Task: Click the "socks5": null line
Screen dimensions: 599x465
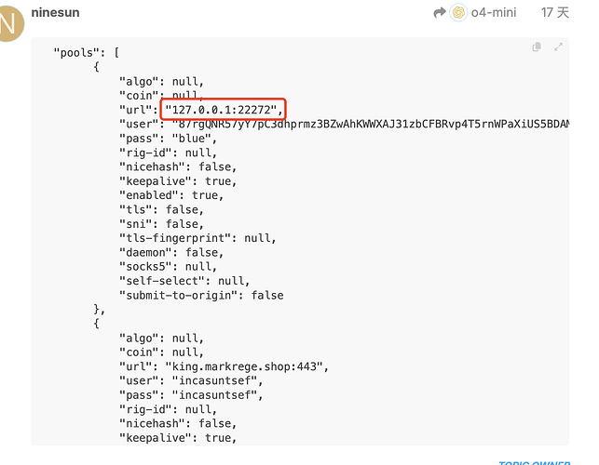Action: pyautogui.click(x=168, y=267)
